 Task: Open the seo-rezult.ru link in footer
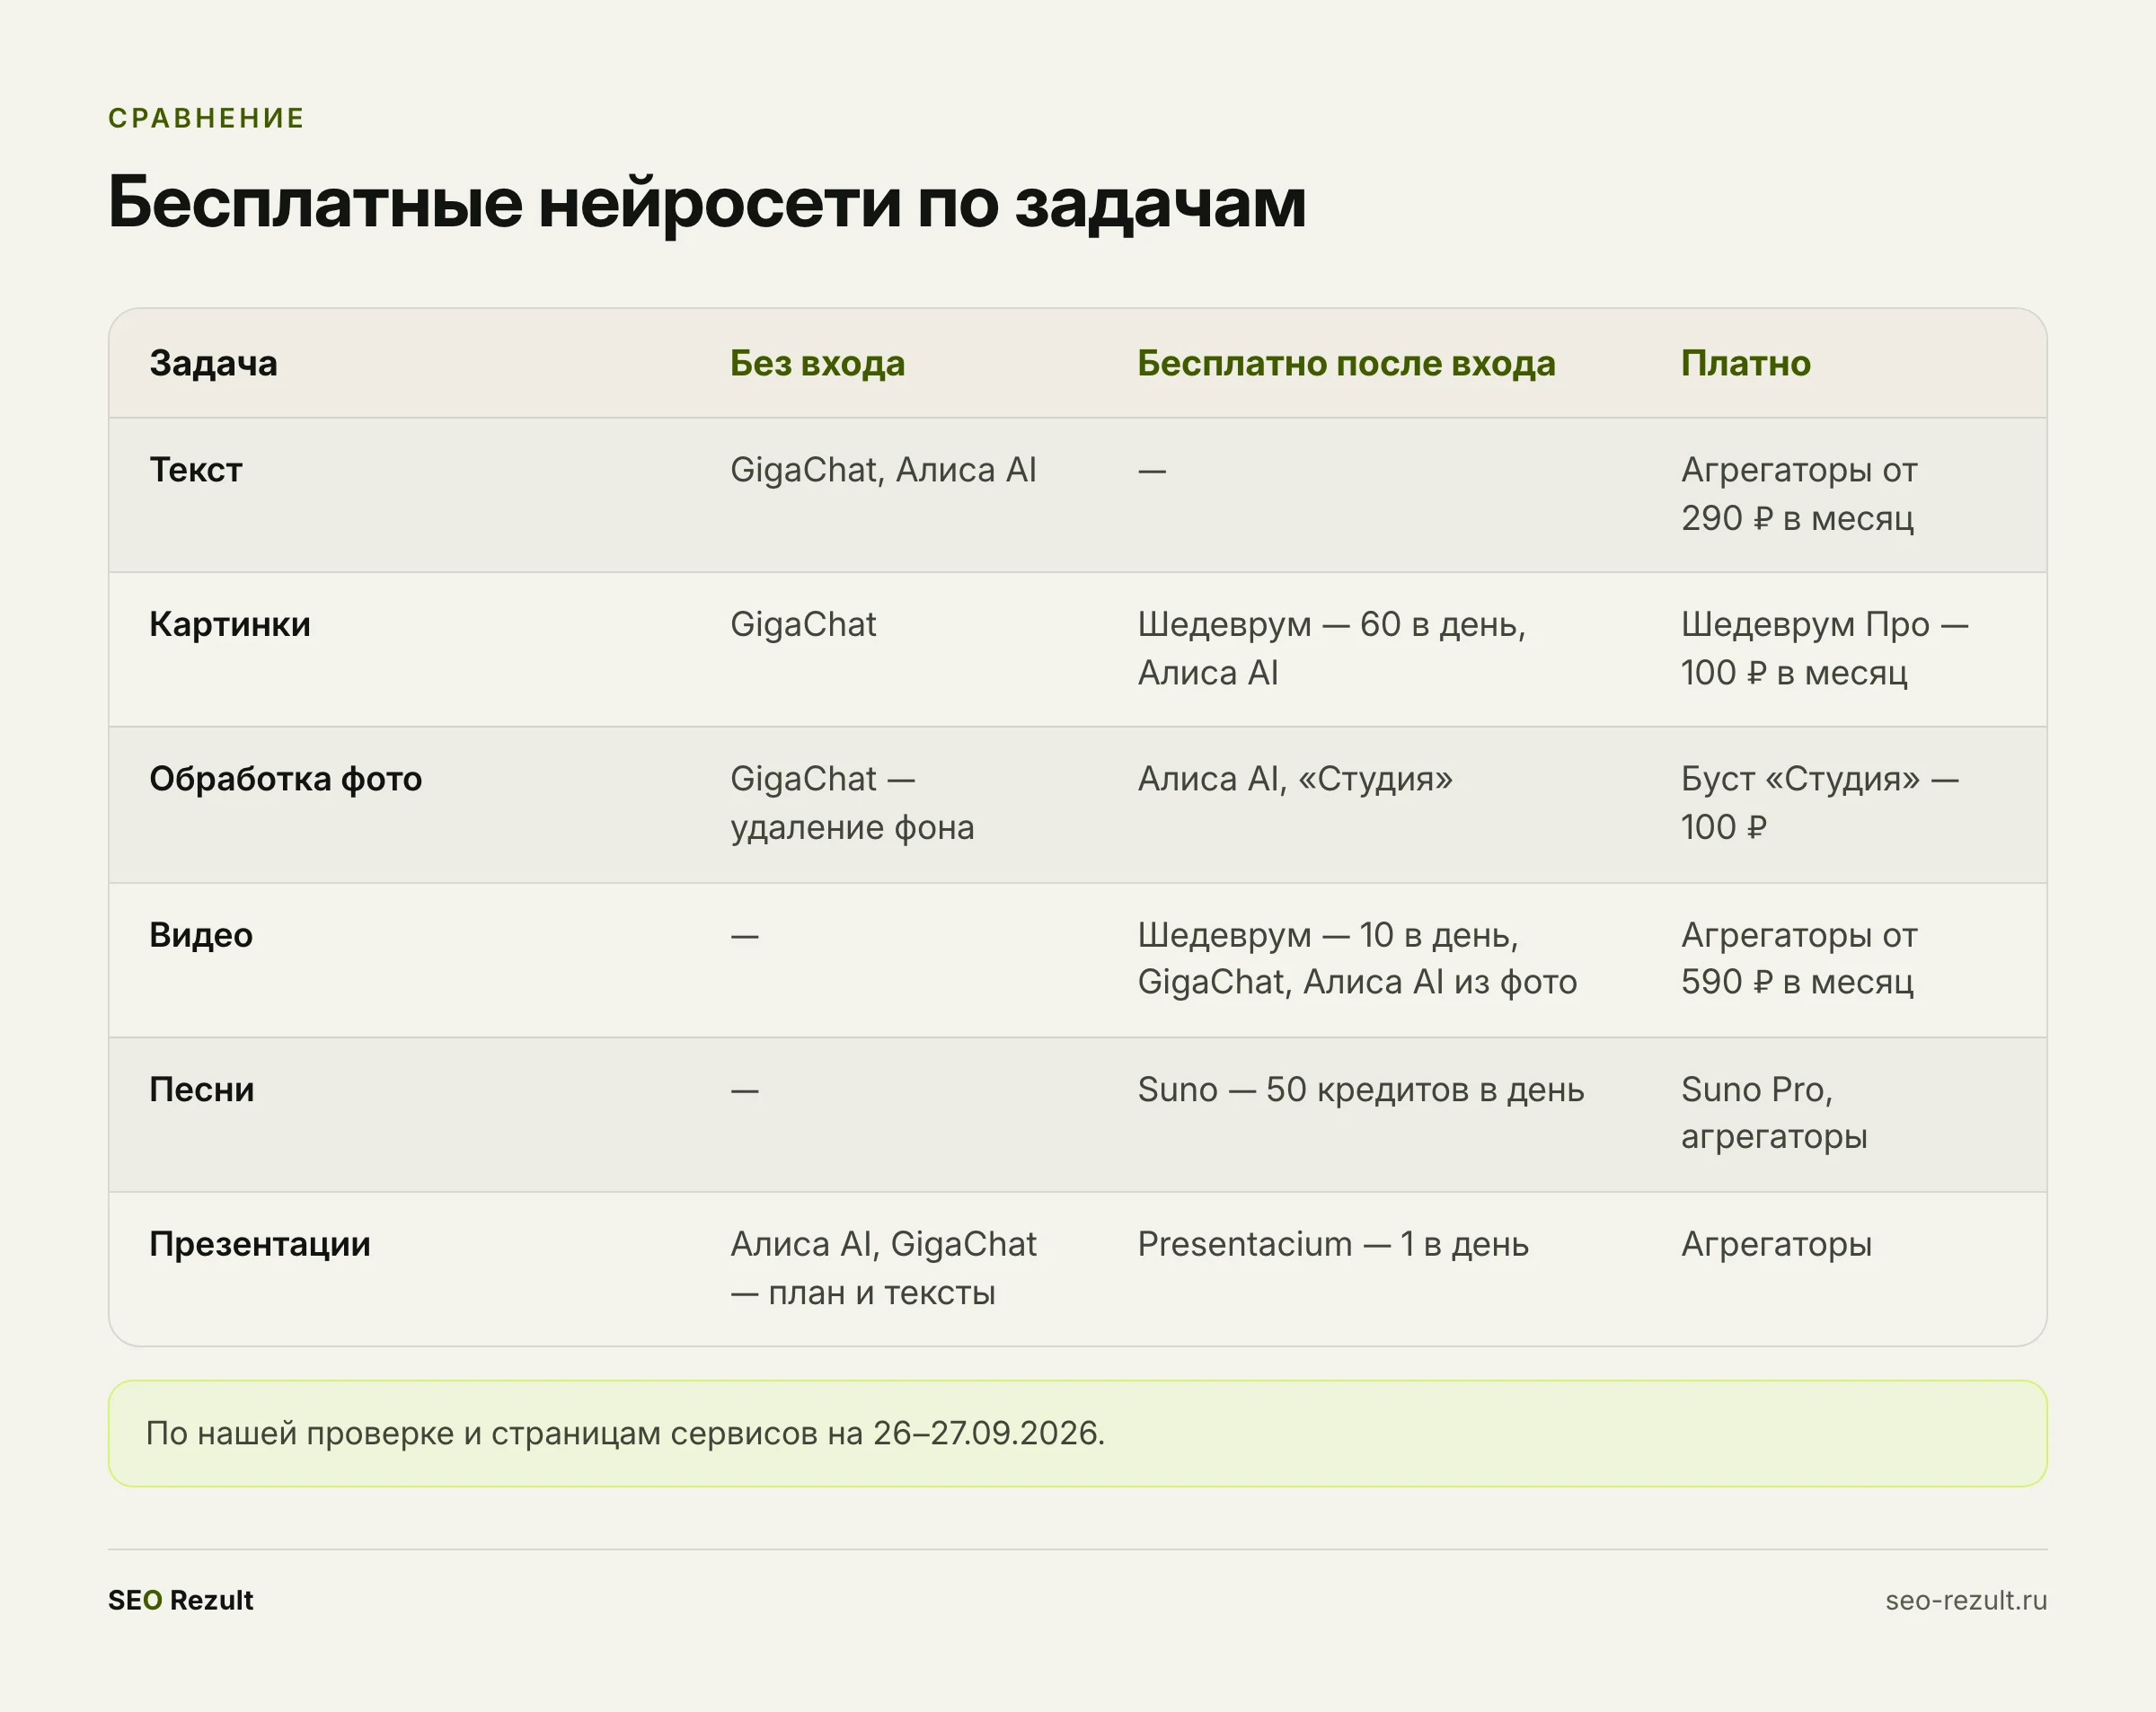tap(1966, 1600)
